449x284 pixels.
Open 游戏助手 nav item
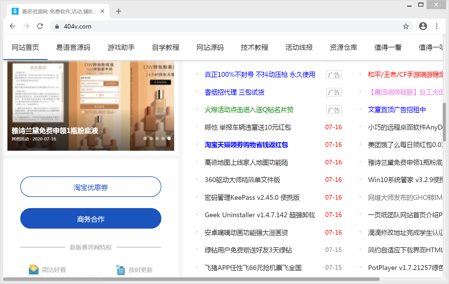121,47
